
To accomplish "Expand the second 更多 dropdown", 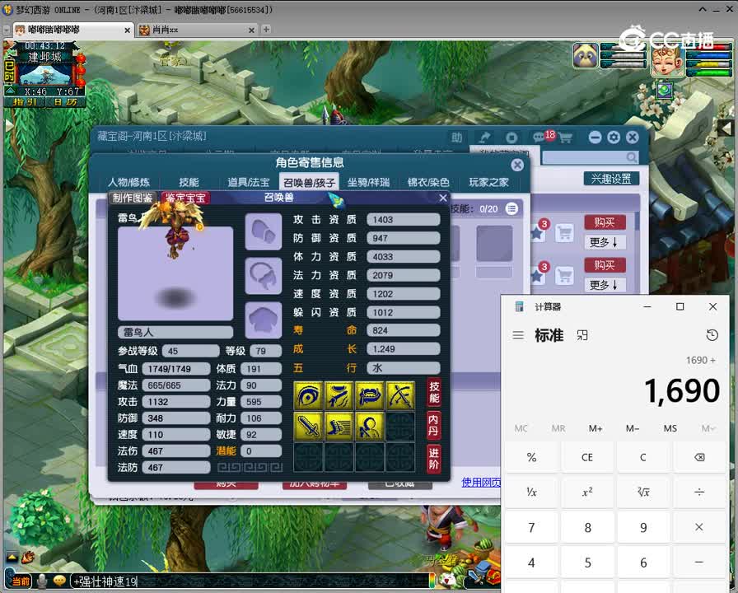I will point(605,285).
